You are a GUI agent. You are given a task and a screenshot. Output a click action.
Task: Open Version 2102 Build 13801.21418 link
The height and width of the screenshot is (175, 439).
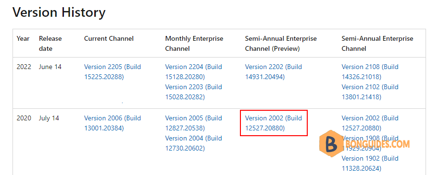pos(370,92)
